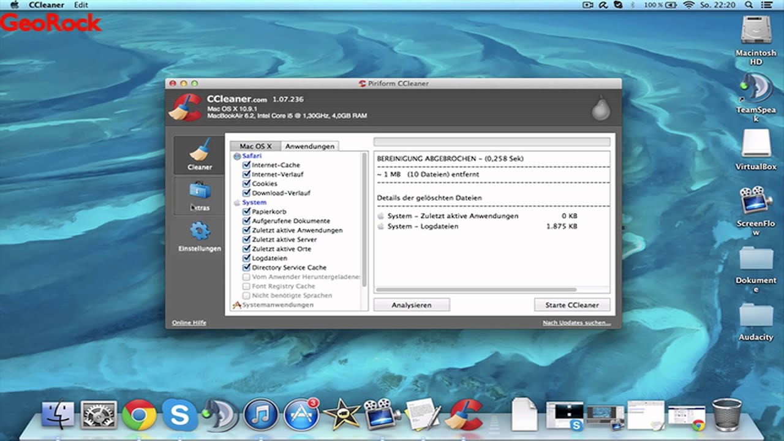This screenshot has height=441, width=784.
Task: Click the Wi-Fi status icon
Action: click(x=688, y=5)
